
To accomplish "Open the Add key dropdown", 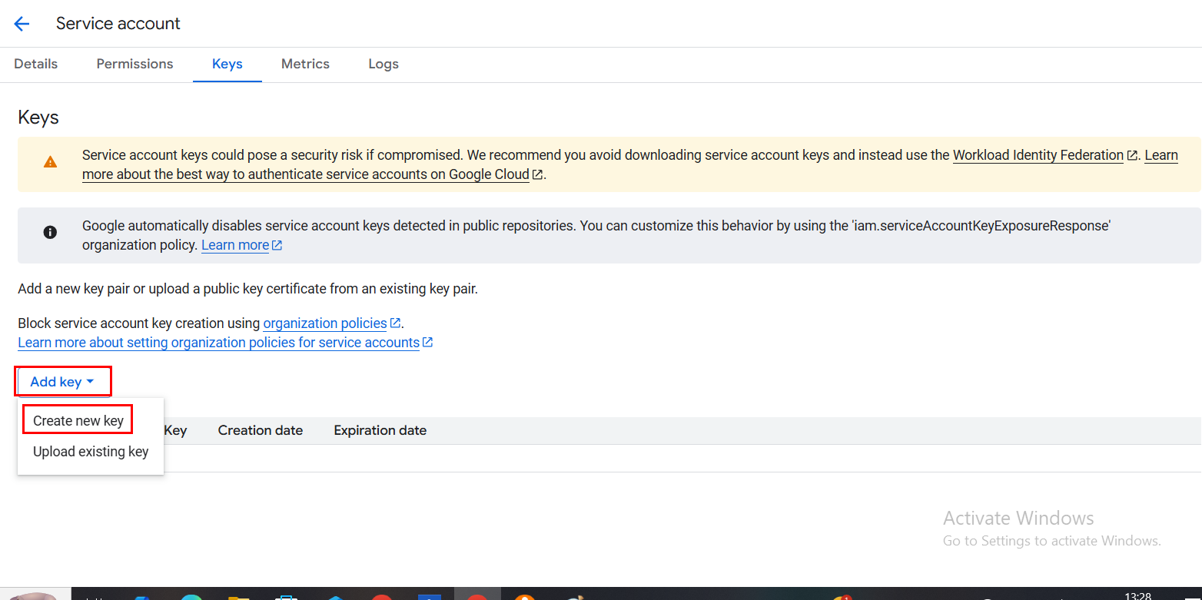I will 62,382.
